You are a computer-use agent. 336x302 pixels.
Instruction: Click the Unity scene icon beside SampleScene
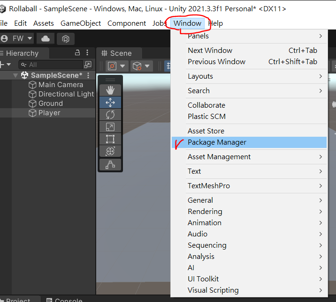(25, 75)
